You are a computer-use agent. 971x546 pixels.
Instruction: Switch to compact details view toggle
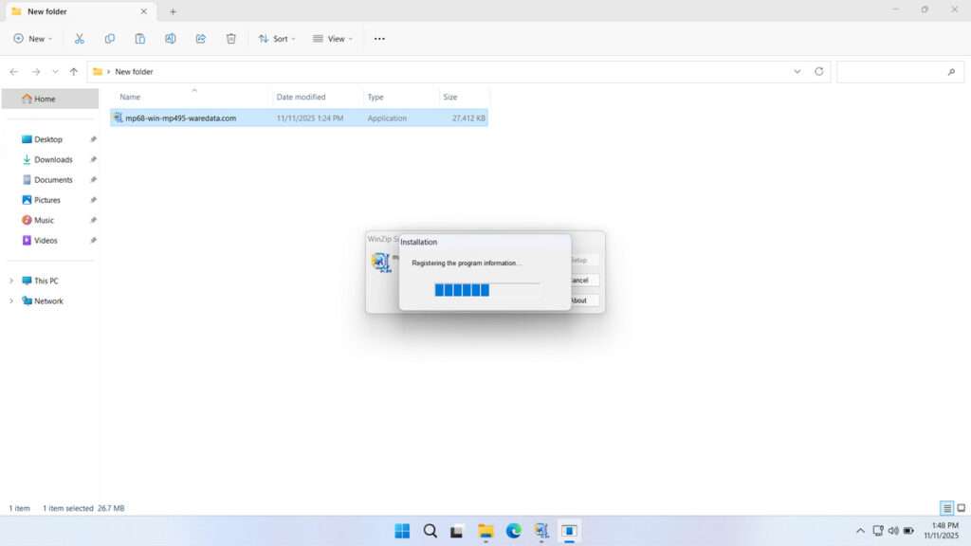click(944, 507)
